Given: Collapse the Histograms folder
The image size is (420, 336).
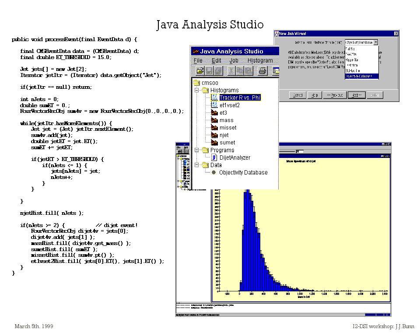Looking at the screenshot, I should [197, 90].
